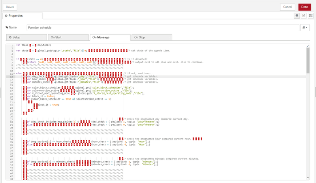Click comment 'Get state of the agenda item.'
316x183 pixels.
tap(149, 51)
